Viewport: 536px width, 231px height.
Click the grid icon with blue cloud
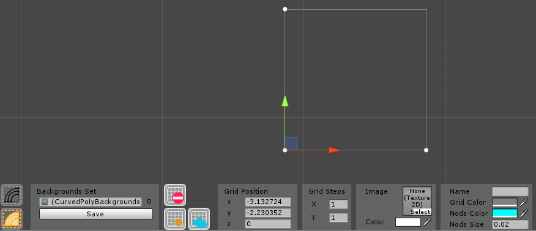199,219
